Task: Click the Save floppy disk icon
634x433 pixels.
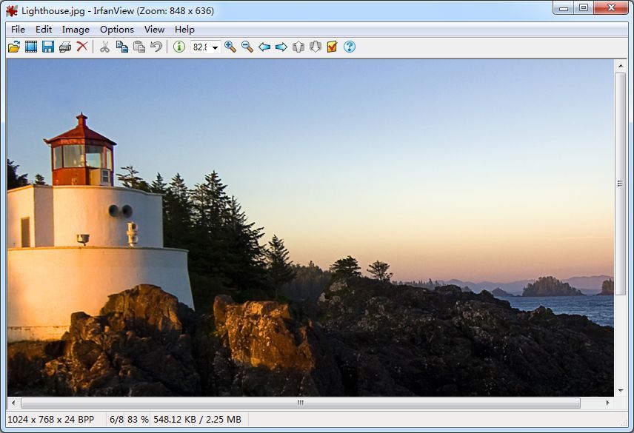Action: coord(48,47)
